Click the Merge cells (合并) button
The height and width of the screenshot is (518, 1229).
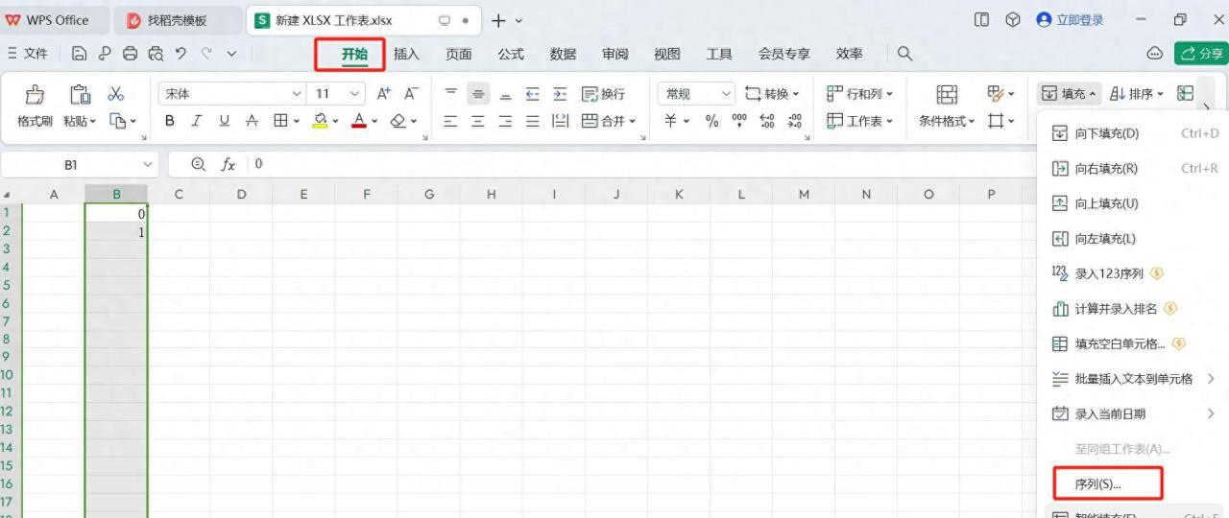[609, 121]
